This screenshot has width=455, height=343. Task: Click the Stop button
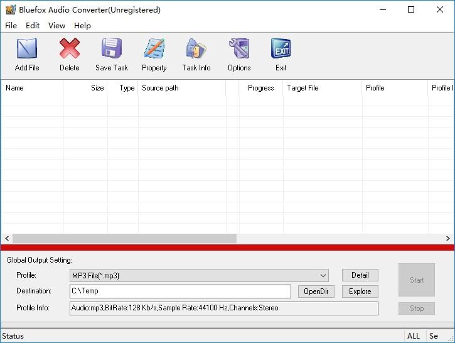[417, 308]
